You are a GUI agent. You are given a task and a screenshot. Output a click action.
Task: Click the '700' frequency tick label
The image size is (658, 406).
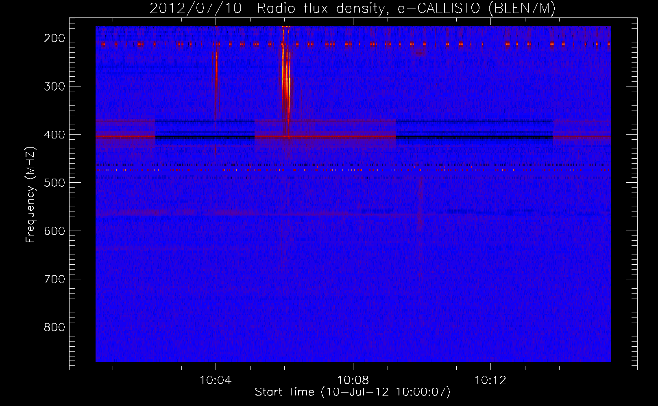tap(54, 279)
